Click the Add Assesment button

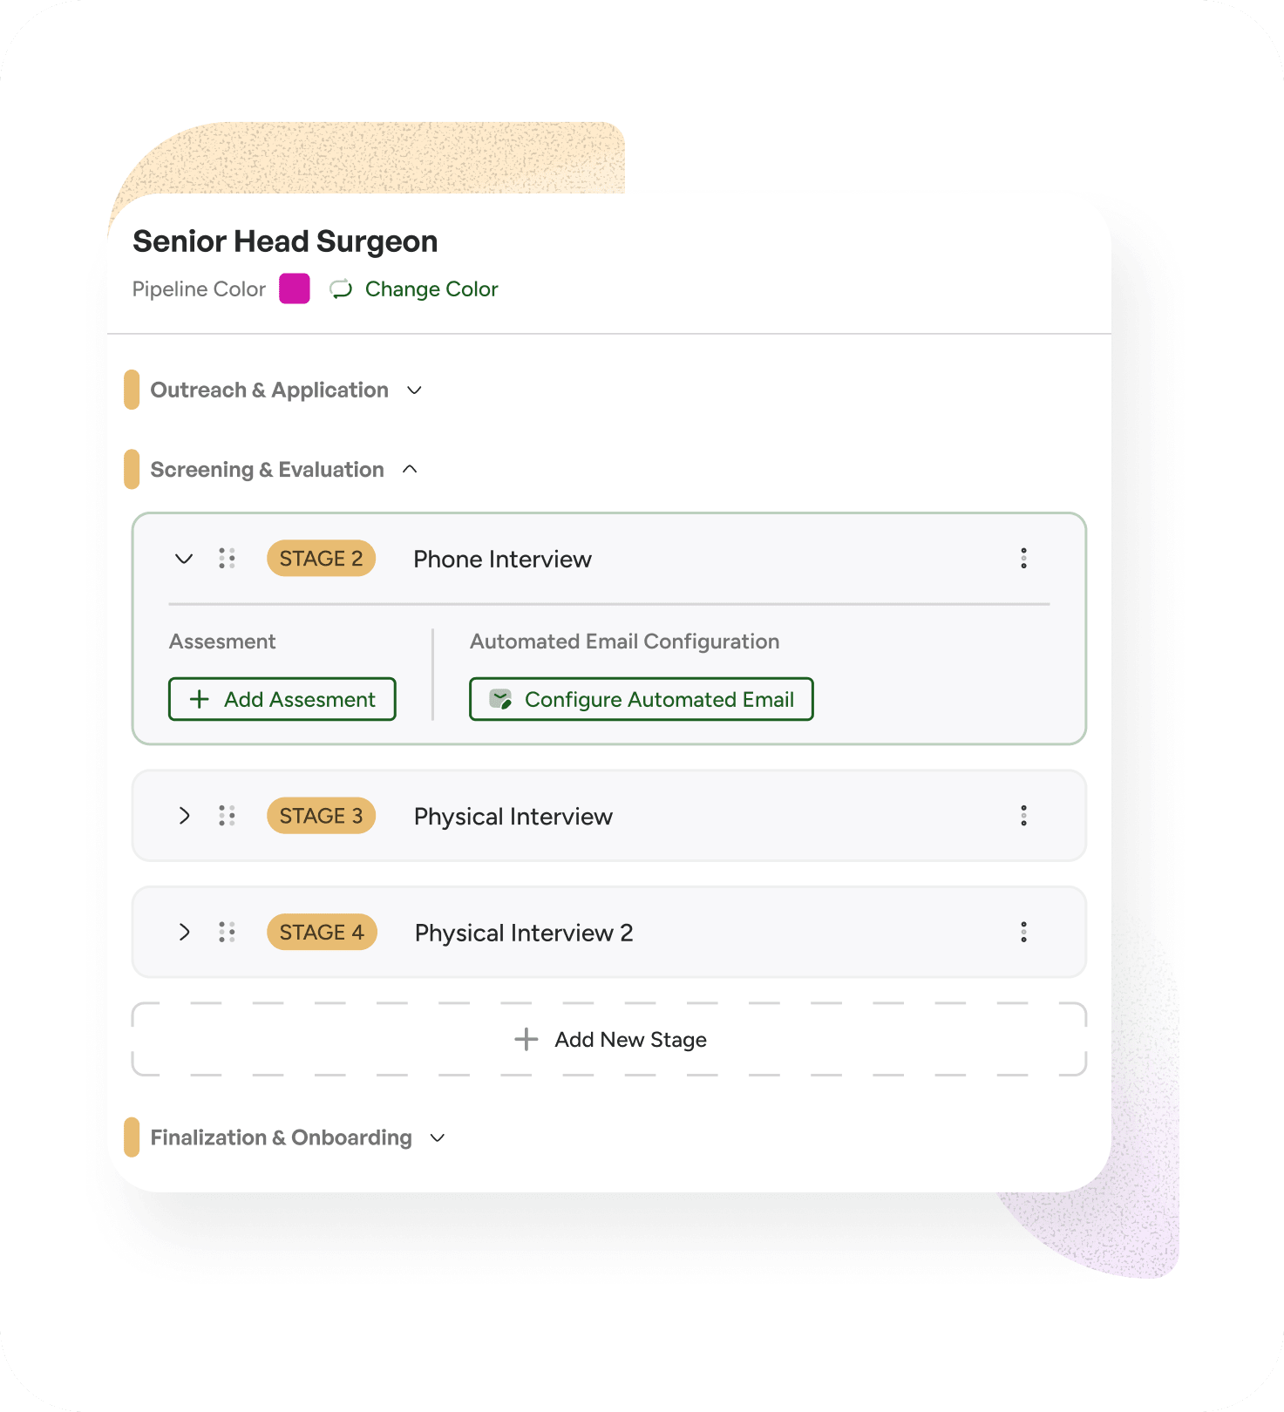pos(282,699)
